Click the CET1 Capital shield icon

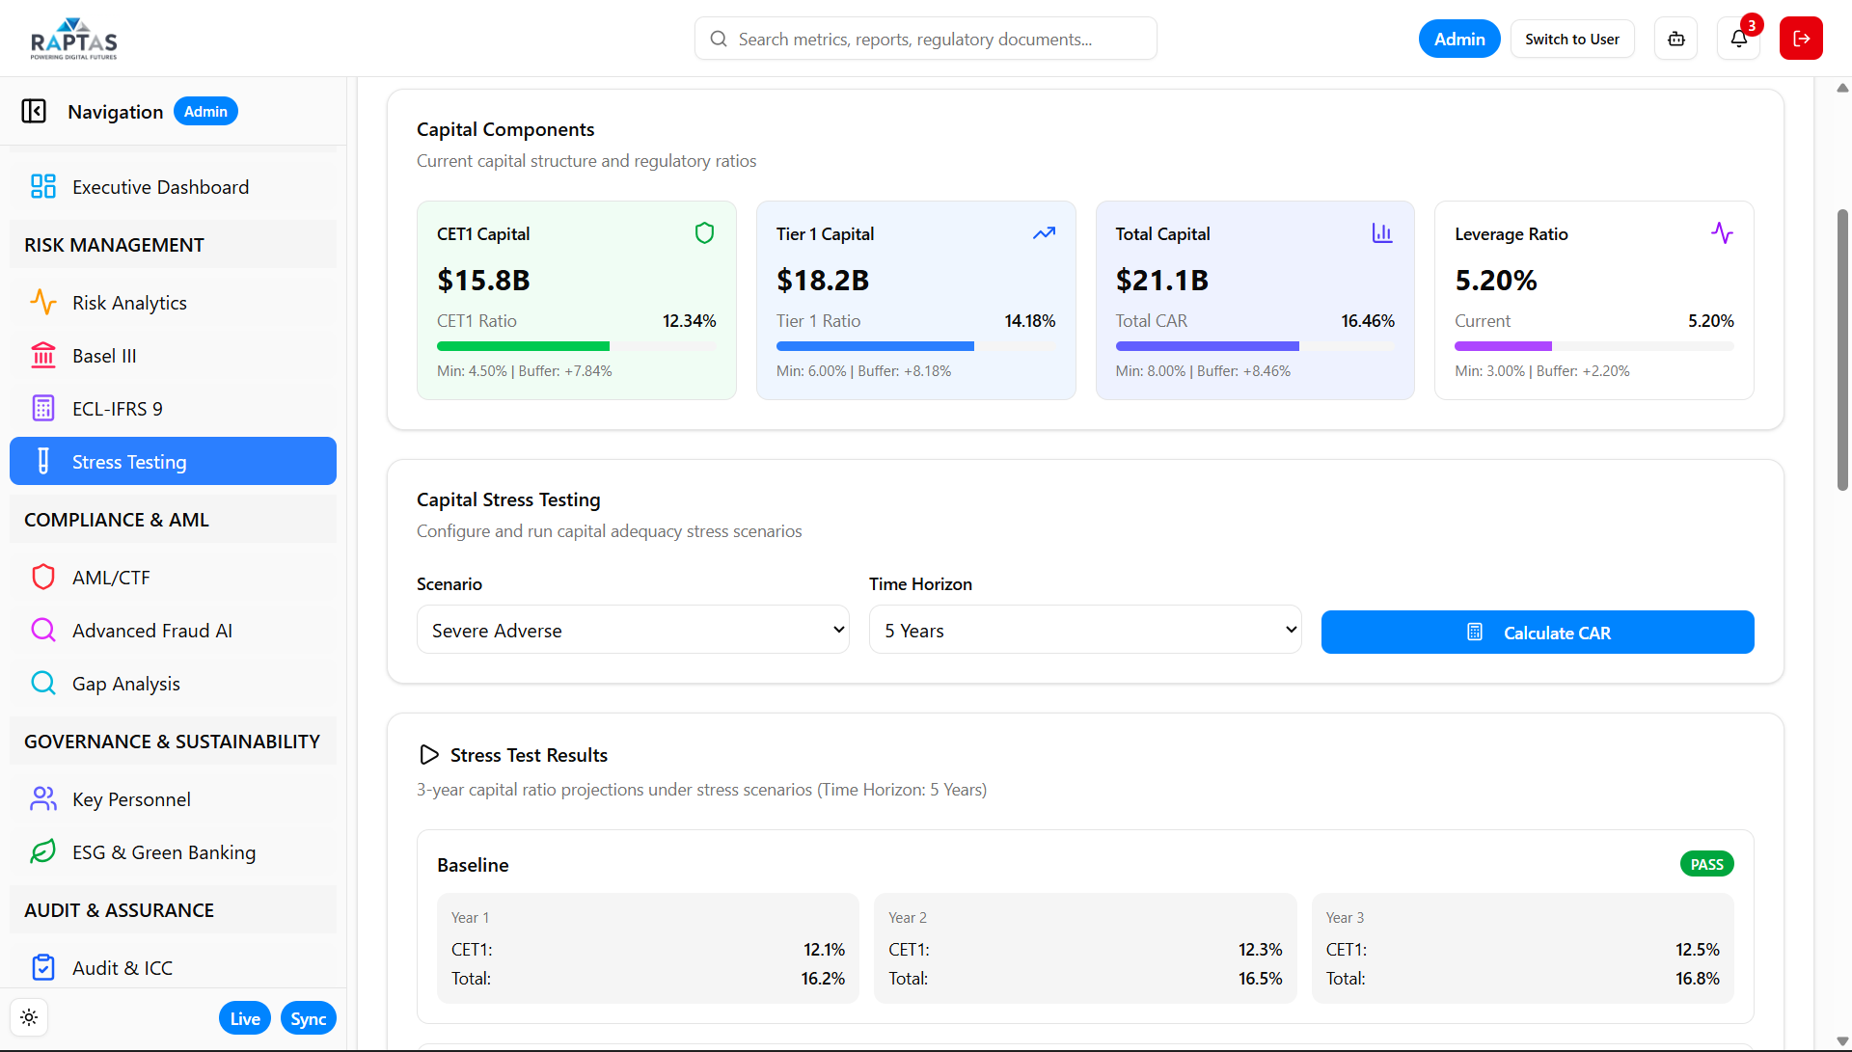(704, 233)
